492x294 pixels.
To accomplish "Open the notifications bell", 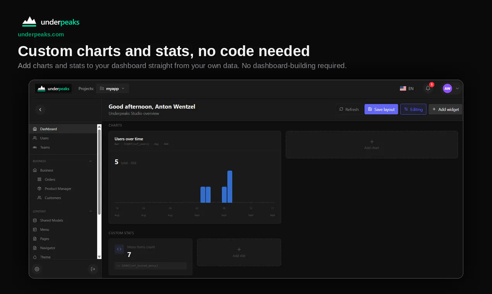I will coord(428,88).
